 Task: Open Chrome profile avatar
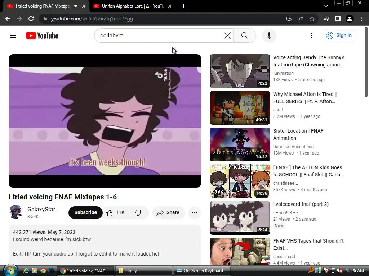click(x=350, y=19)
